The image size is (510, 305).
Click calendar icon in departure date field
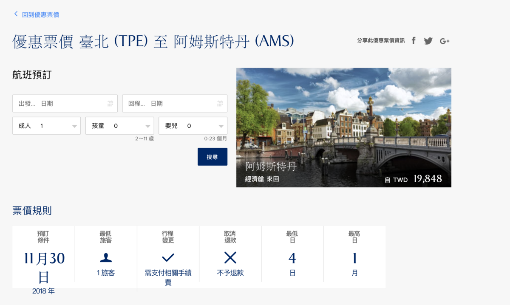click(x=110, y=104)
